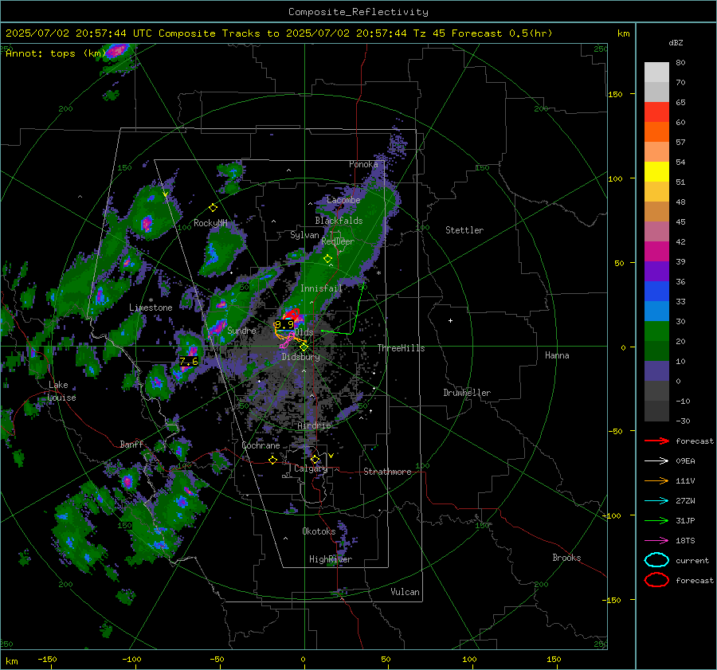Click the Composite_Reflectivity title
The image size is (717, 670).
coord(358,12)
